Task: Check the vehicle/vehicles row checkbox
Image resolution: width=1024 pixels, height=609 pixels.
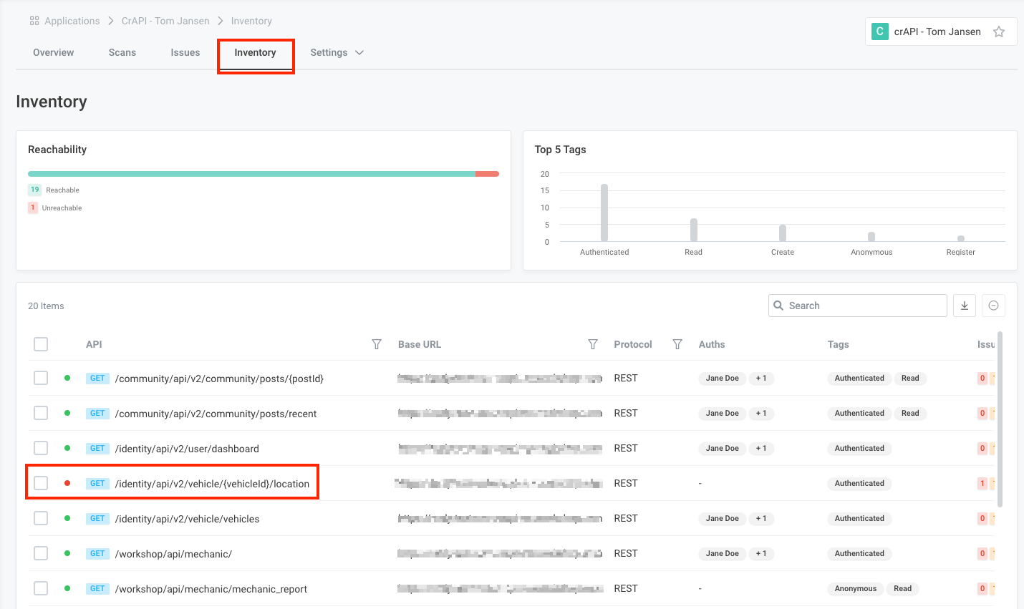Action: tap(41, 518)
